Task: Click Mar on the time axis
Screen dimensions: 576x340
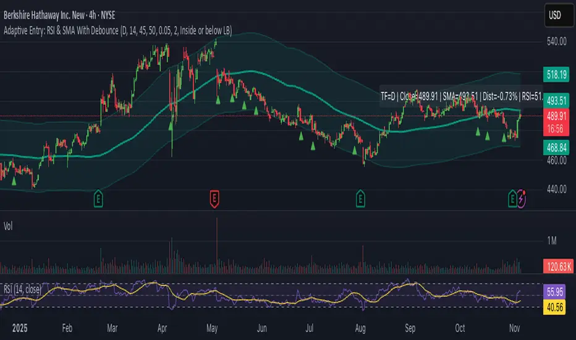Action: [x=112, y=328]
